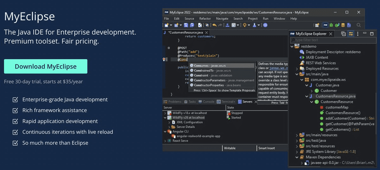Click the toolbar search magnifier icon
The width and height of the screenshot is (380, 170).
pos(359,25)
